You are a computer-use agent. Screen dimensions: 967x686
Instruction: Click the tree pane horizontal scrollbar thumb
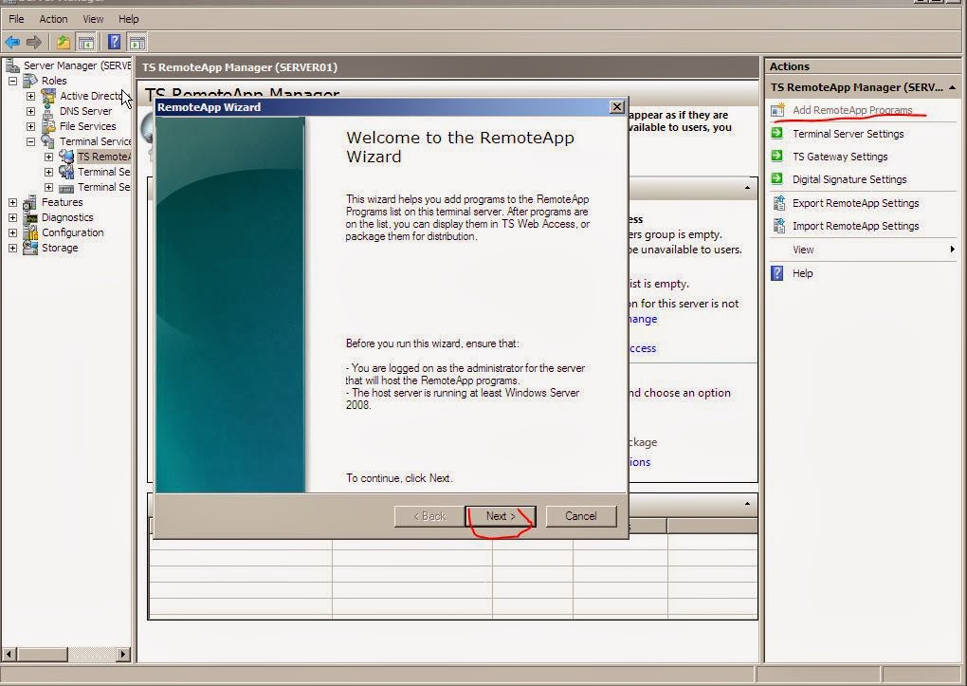(x=42, y=654)
